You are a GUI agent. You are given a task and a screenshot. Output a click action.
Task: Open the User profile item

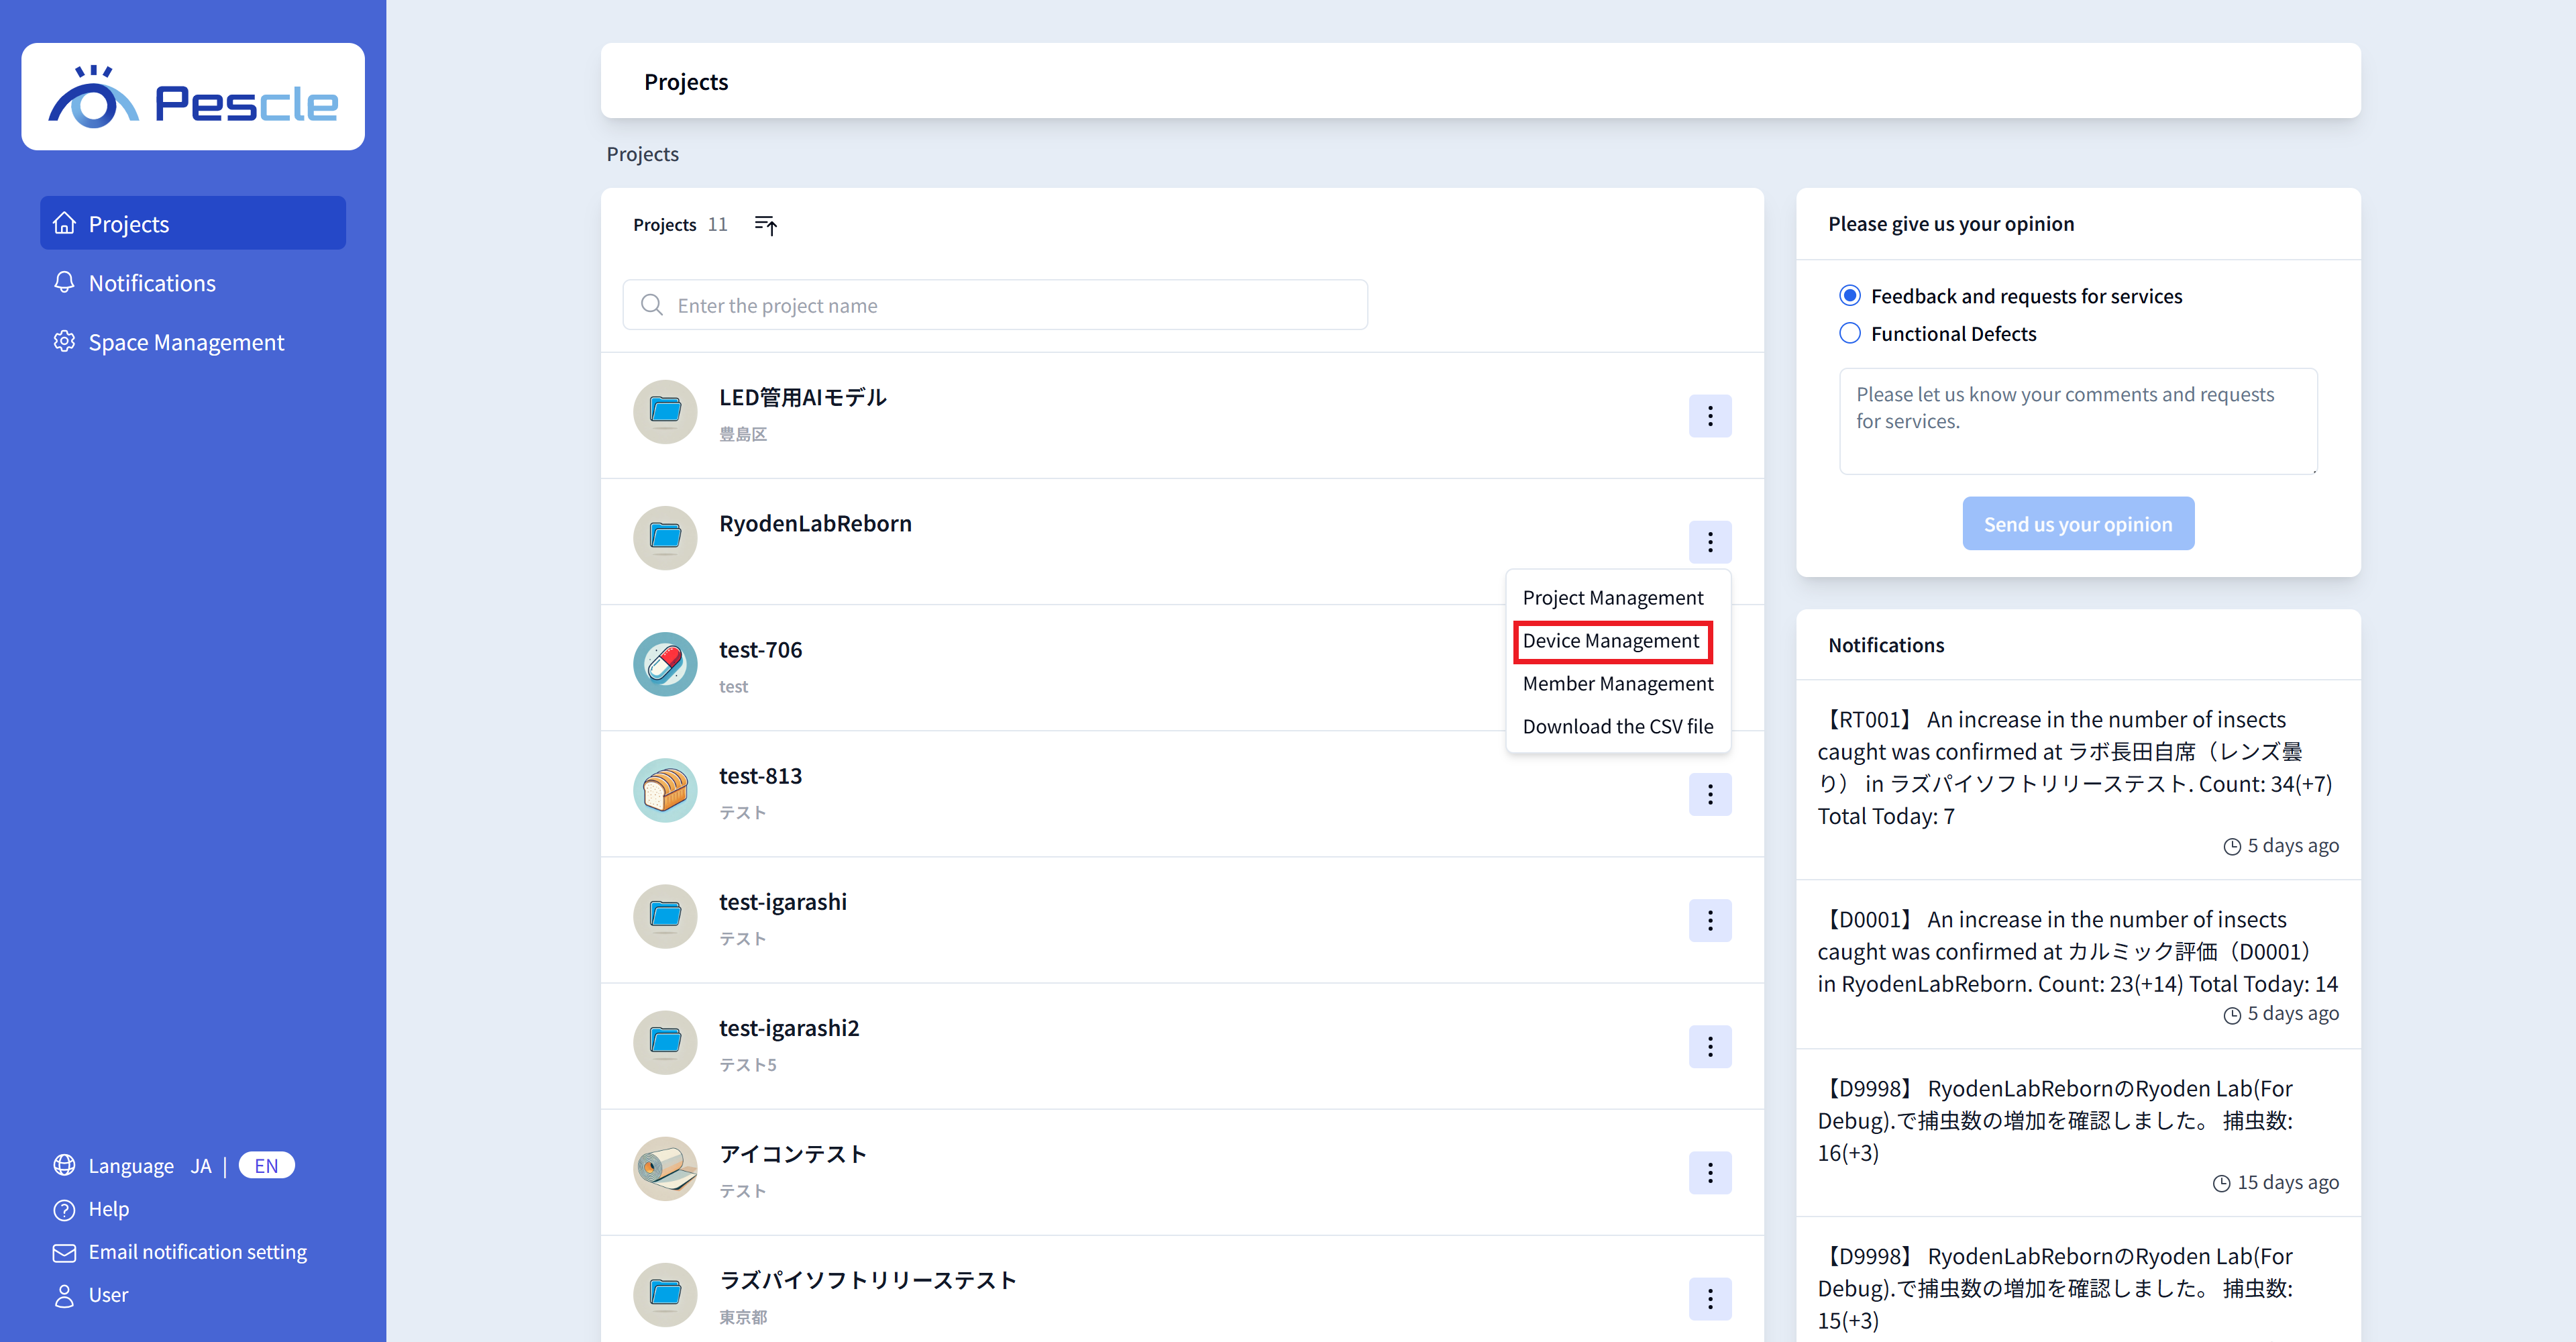(108, 1295)
